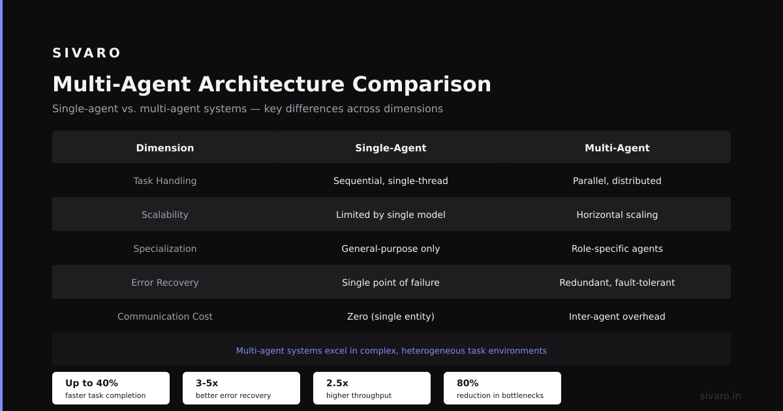Select the Multi-Agent column header
Image resolution: width=783 pixels, height=411 pixels.
(617, 147)
